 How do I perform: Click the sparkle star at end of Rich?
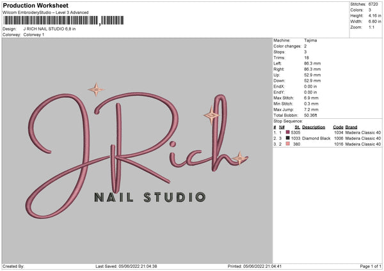tap(240, 157)
